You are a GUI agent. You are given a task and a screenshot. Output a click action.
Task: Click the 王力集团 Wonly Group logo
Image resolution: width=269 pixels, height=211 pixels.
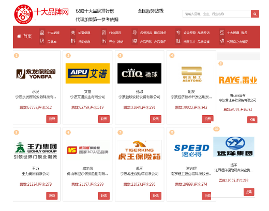click(x=35, y=150)
